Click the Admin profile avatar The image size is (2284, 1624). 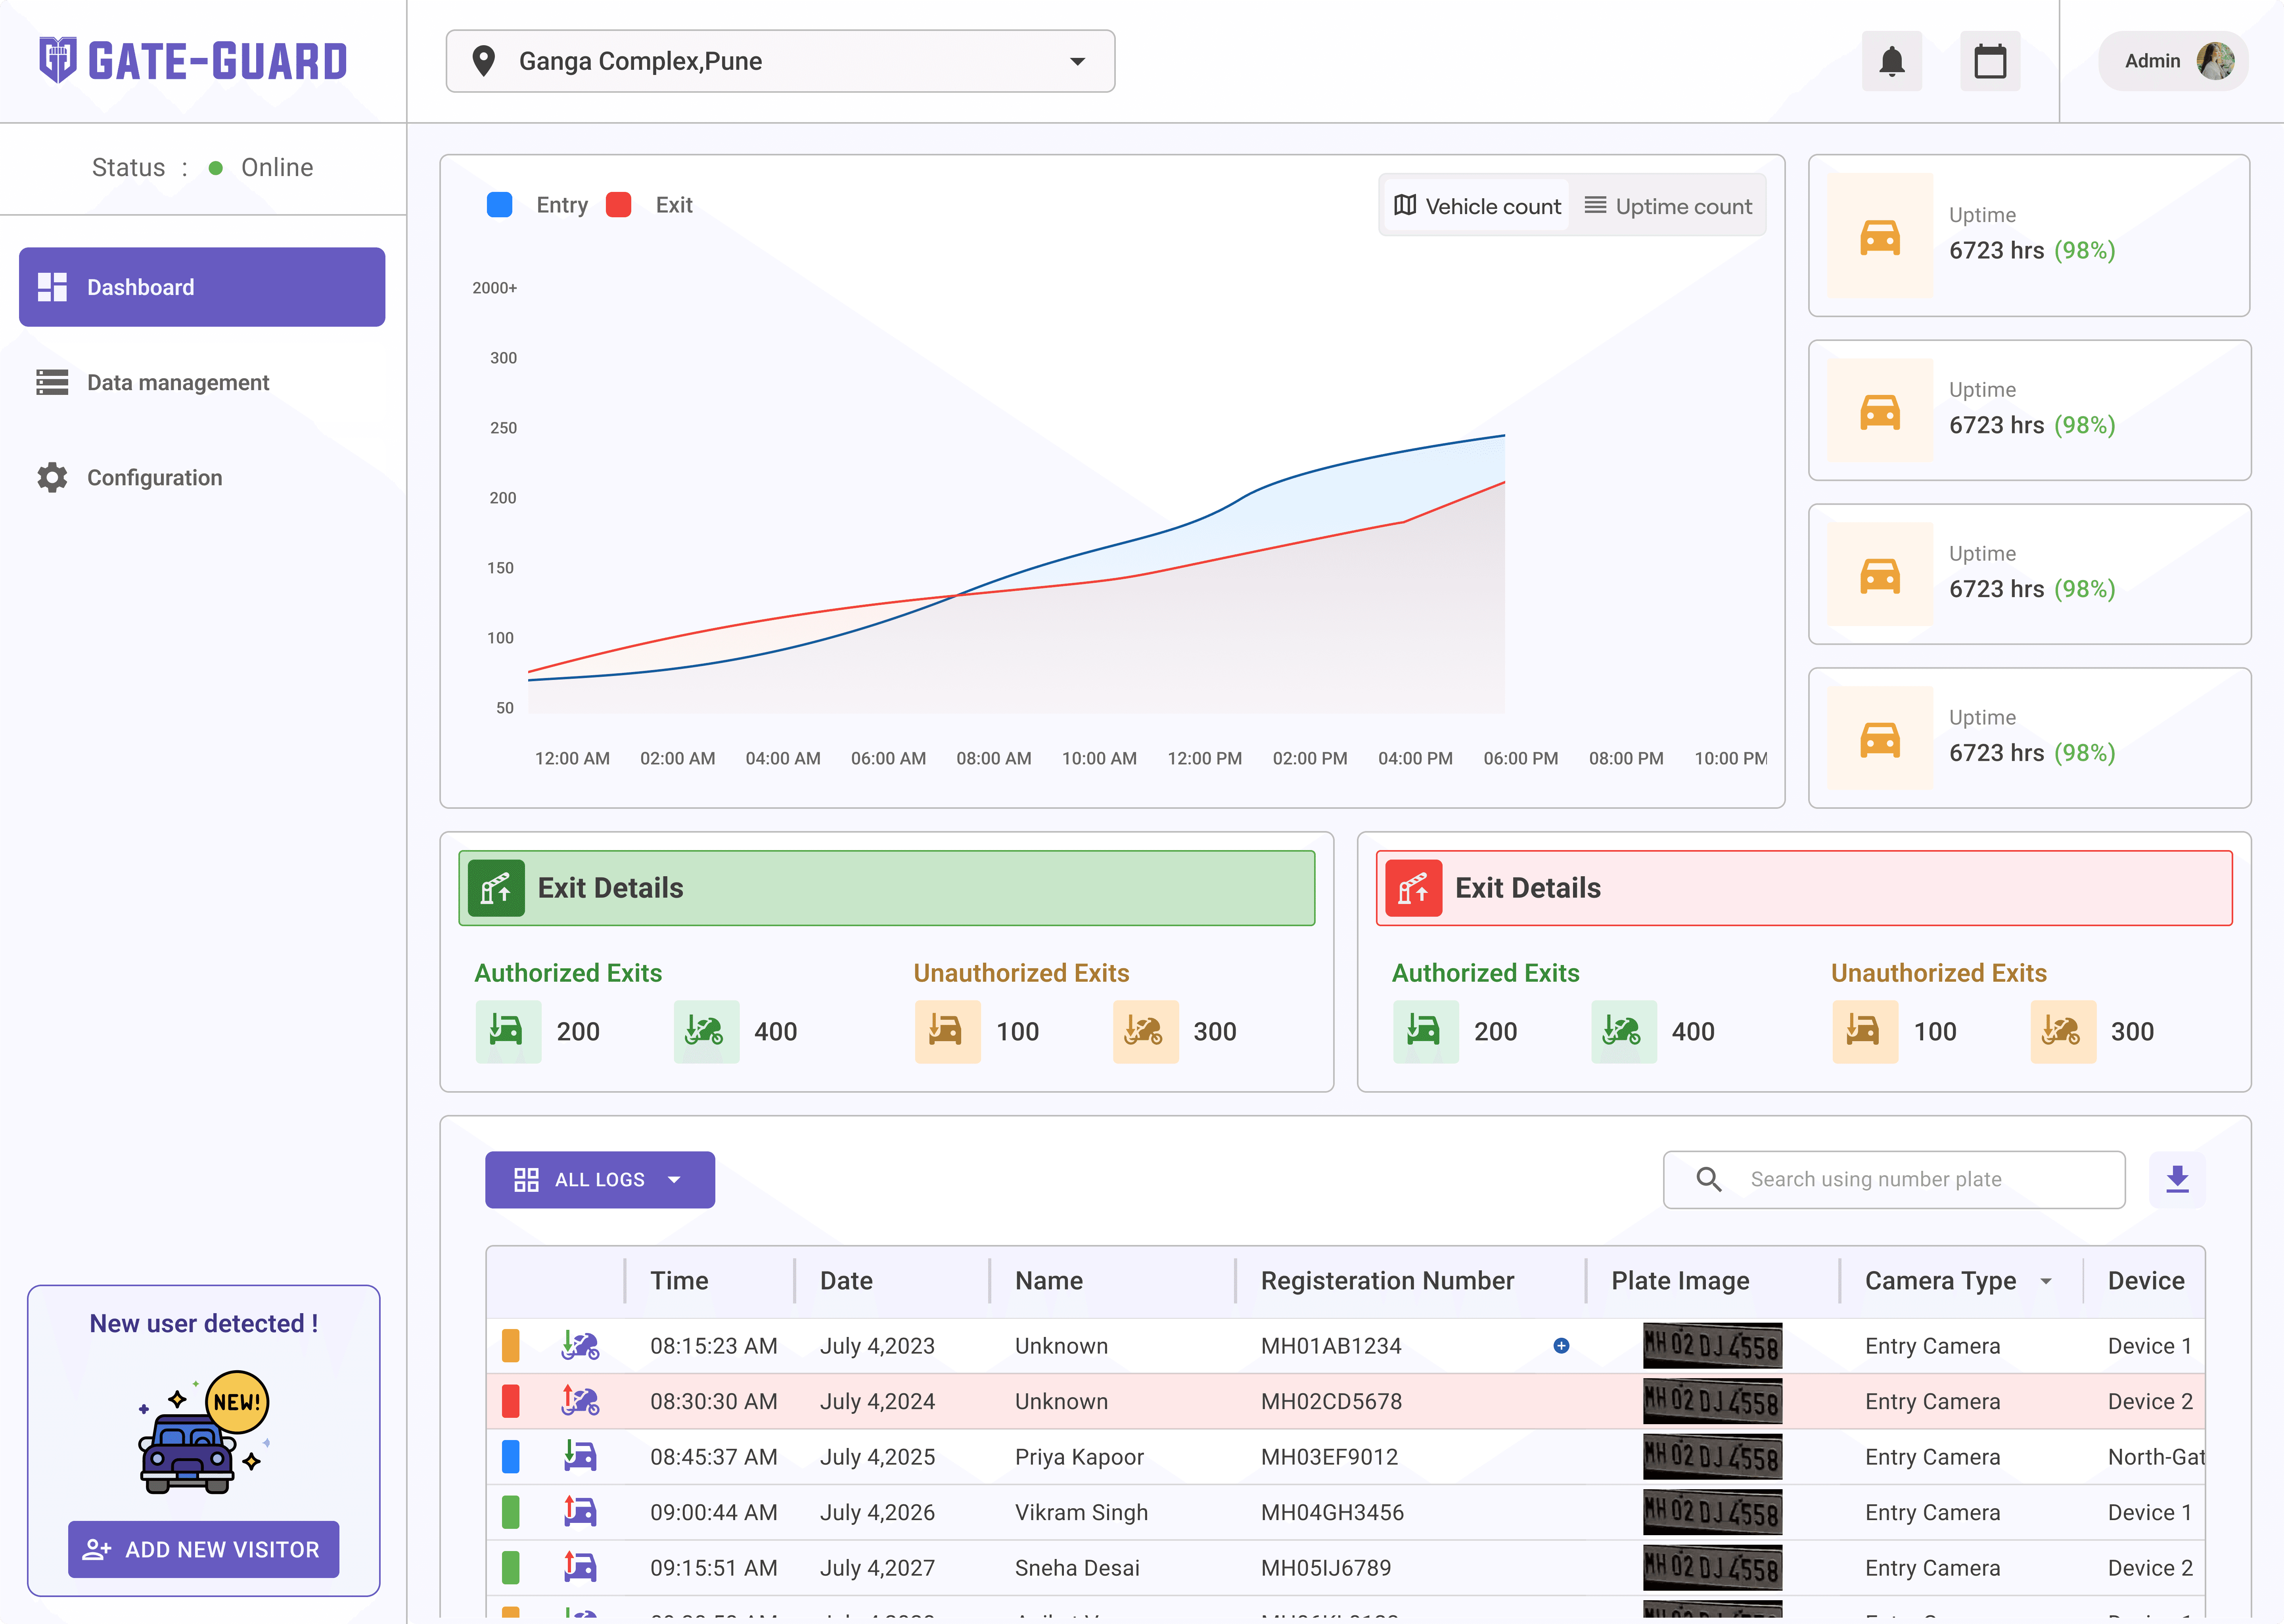tap(2216, 61)
